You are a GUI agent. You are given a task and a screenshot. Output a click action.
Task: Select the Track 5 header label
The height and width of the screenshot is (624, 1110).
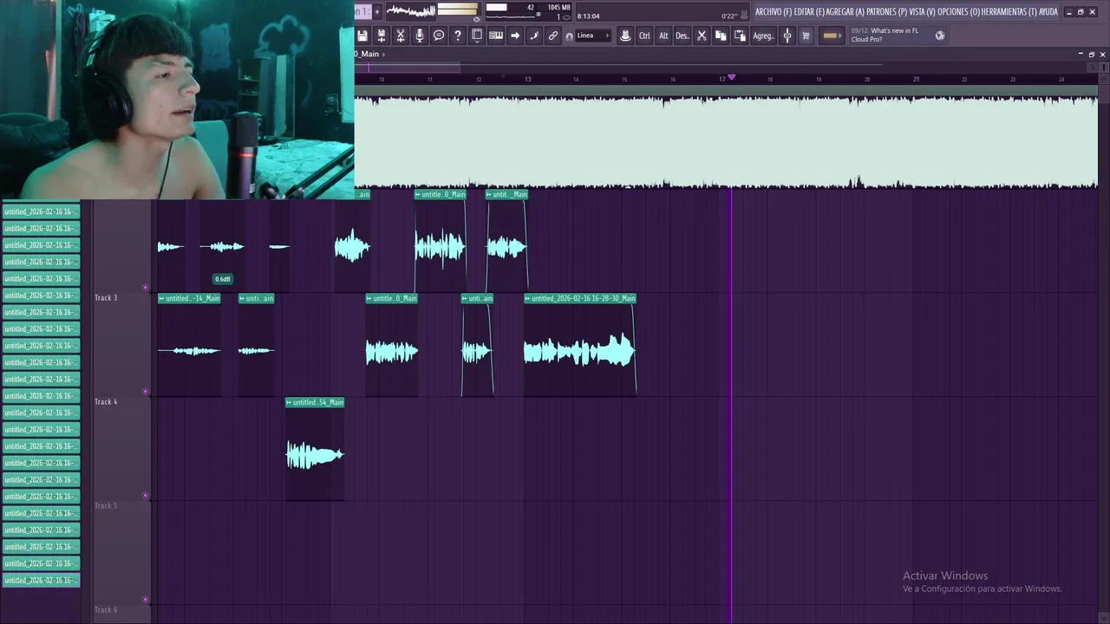(106, 506)
